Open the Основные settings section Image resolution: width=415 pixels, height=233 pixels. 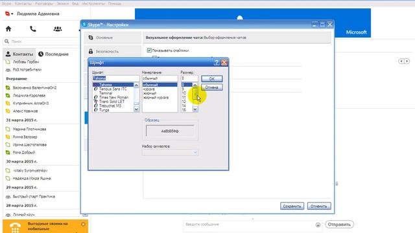click(113, 38)
